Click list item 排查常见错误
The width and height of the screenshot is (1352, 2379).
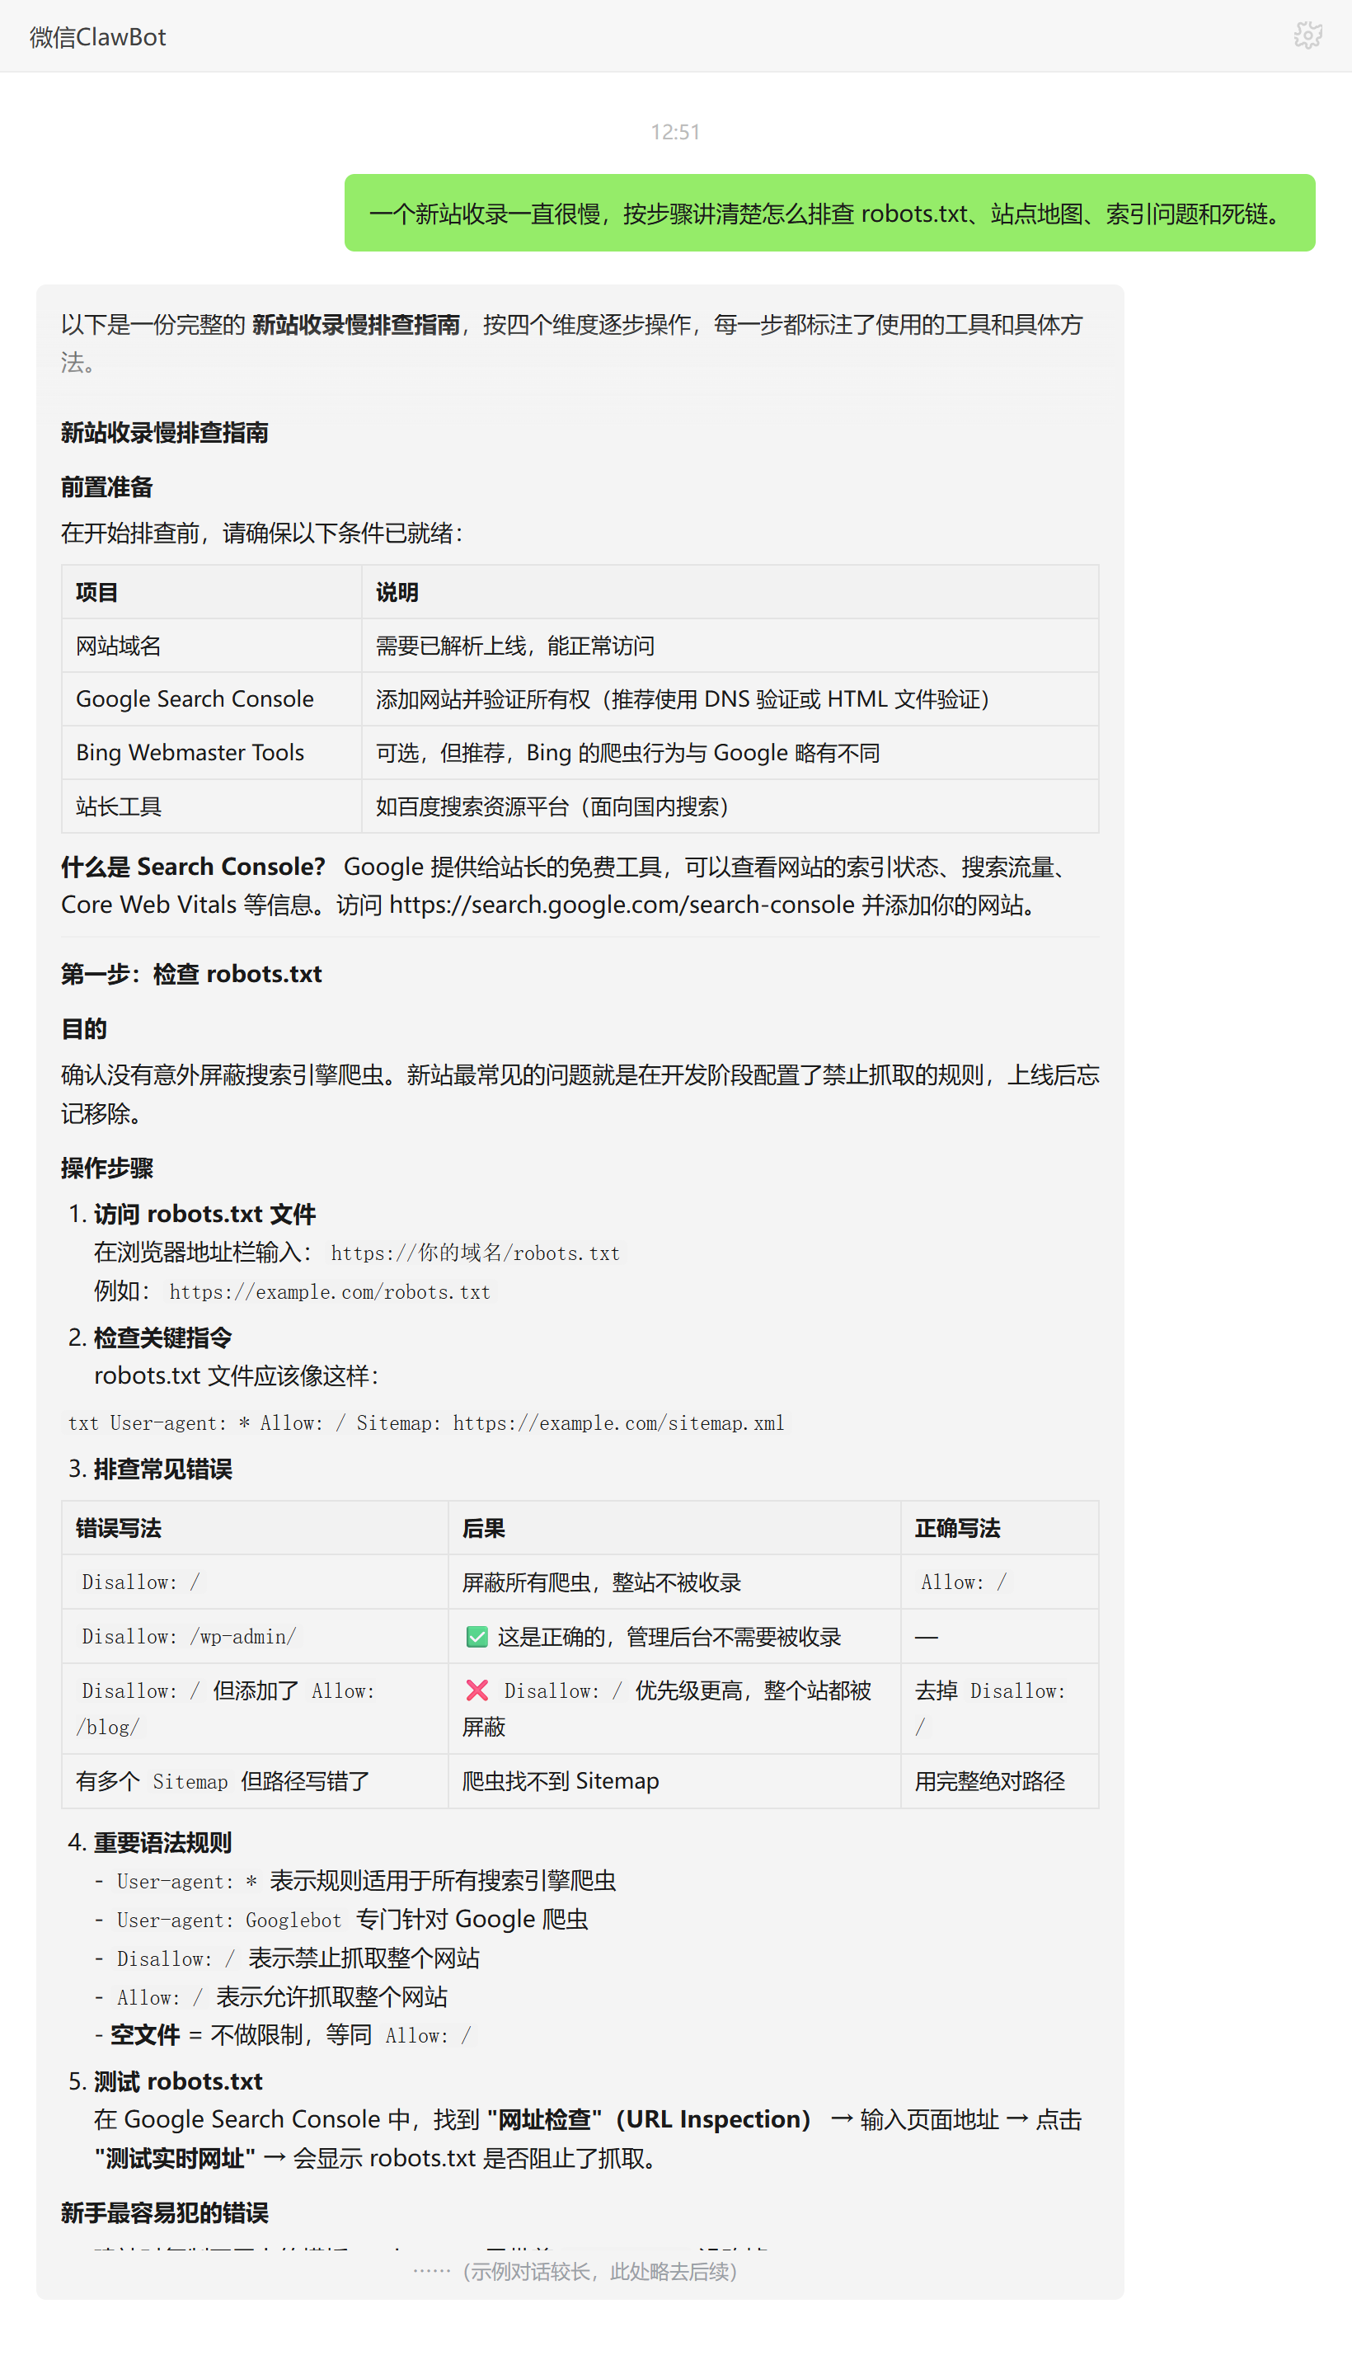tap(162, 1469)
